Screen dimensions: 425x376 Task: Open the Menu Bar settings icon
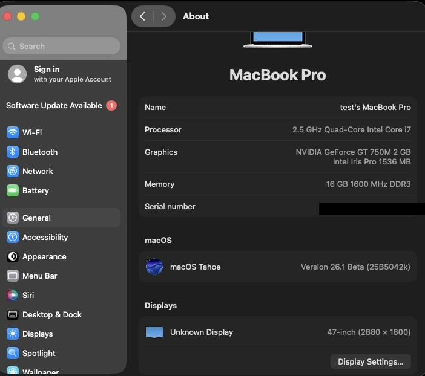pyautogui.click(x=13, y=276)
